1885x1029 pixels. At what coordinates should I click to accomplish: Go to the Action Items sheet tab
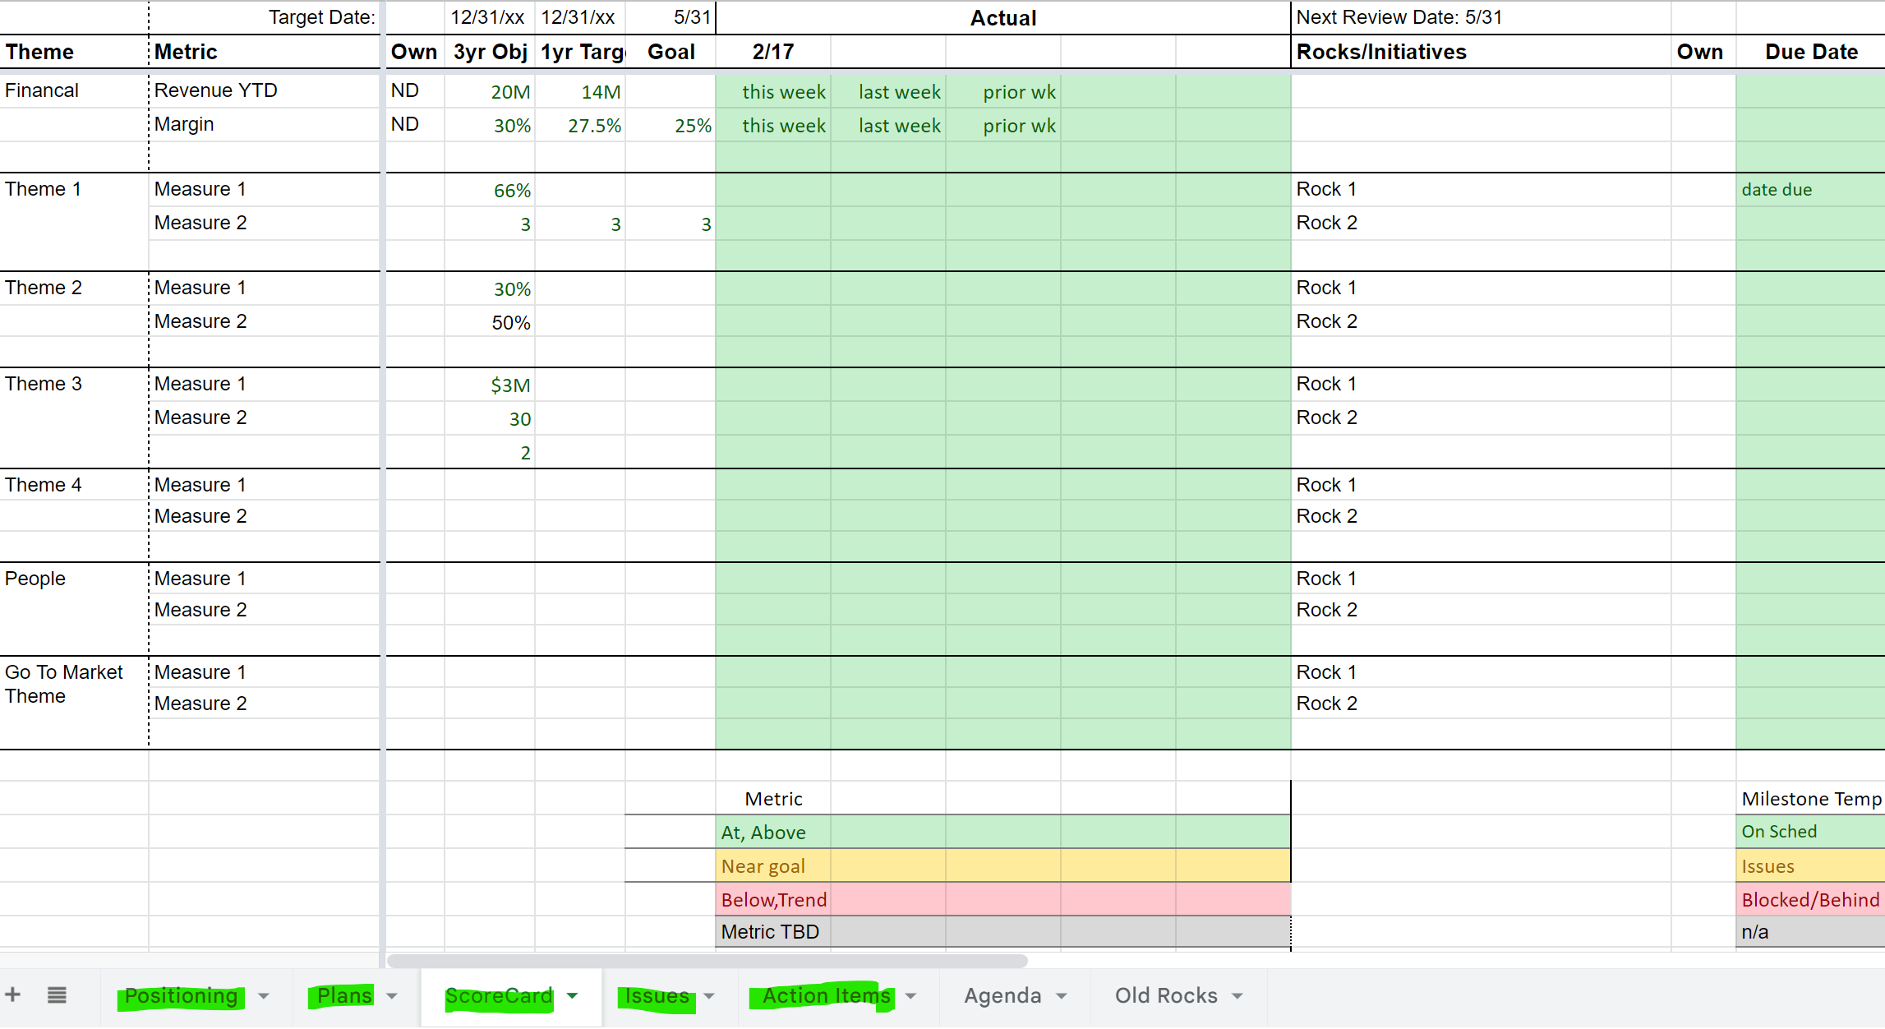[x=825, y=996]
